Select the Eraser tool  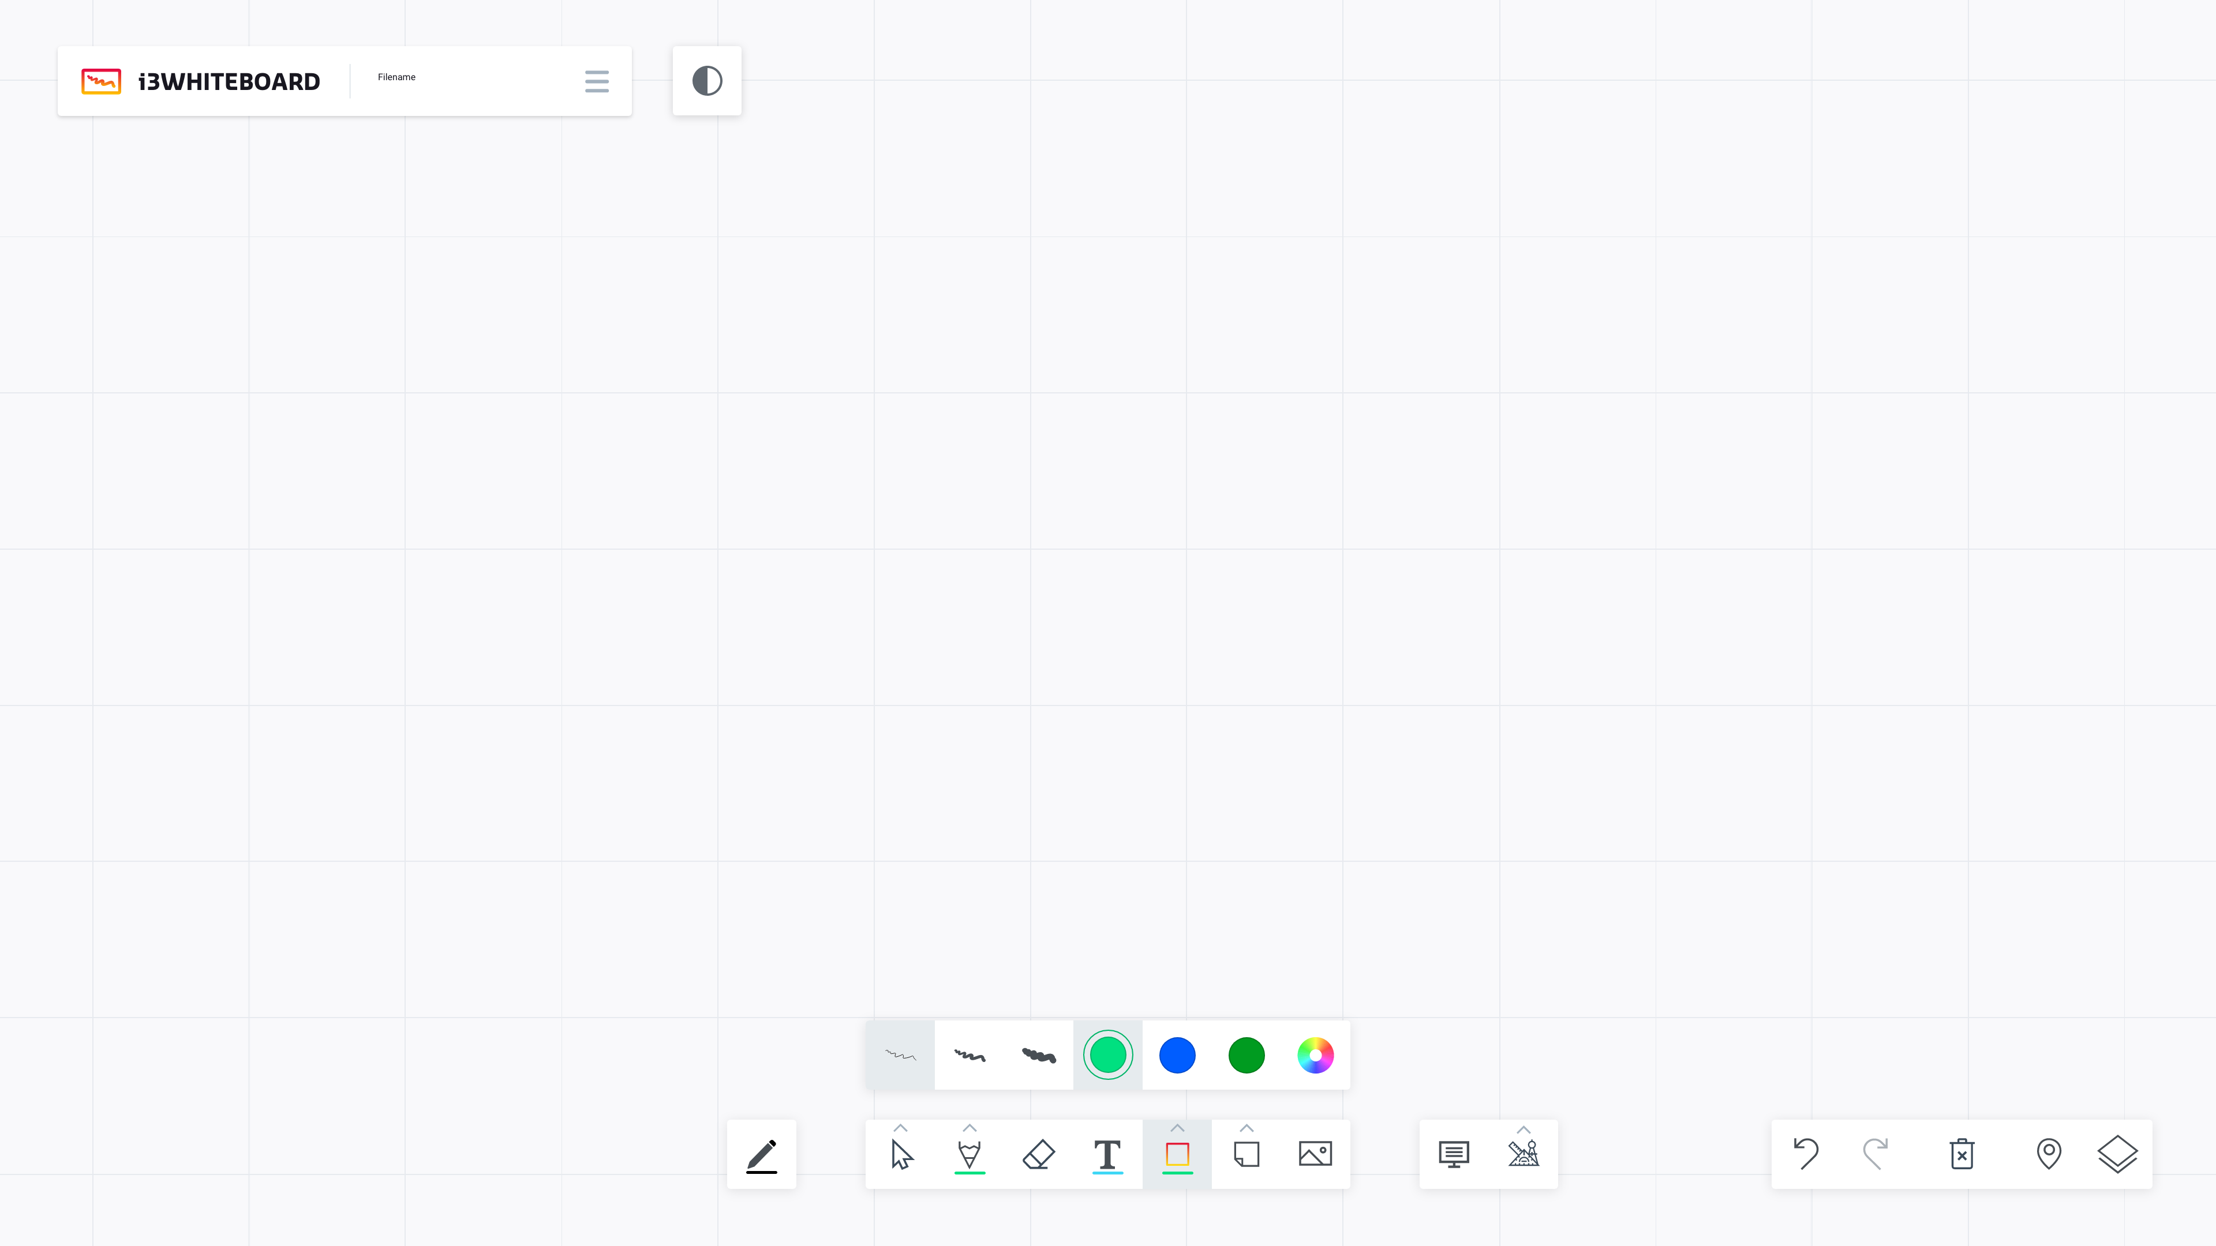(x=1039, y=1154)
